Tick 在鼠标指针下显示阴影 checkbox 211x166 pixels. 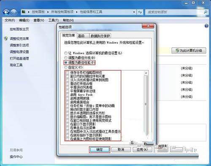click(68, 135)
